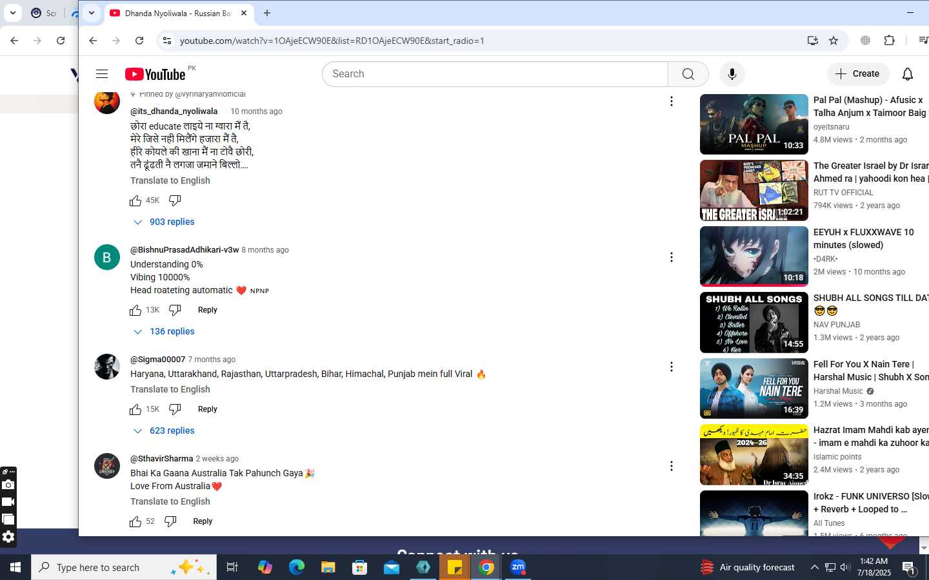Viewport: 929px width, 580px height.
Task: Open action menu for BishnuPrasadAdhikari comment
Action: (x=671, y=257)
